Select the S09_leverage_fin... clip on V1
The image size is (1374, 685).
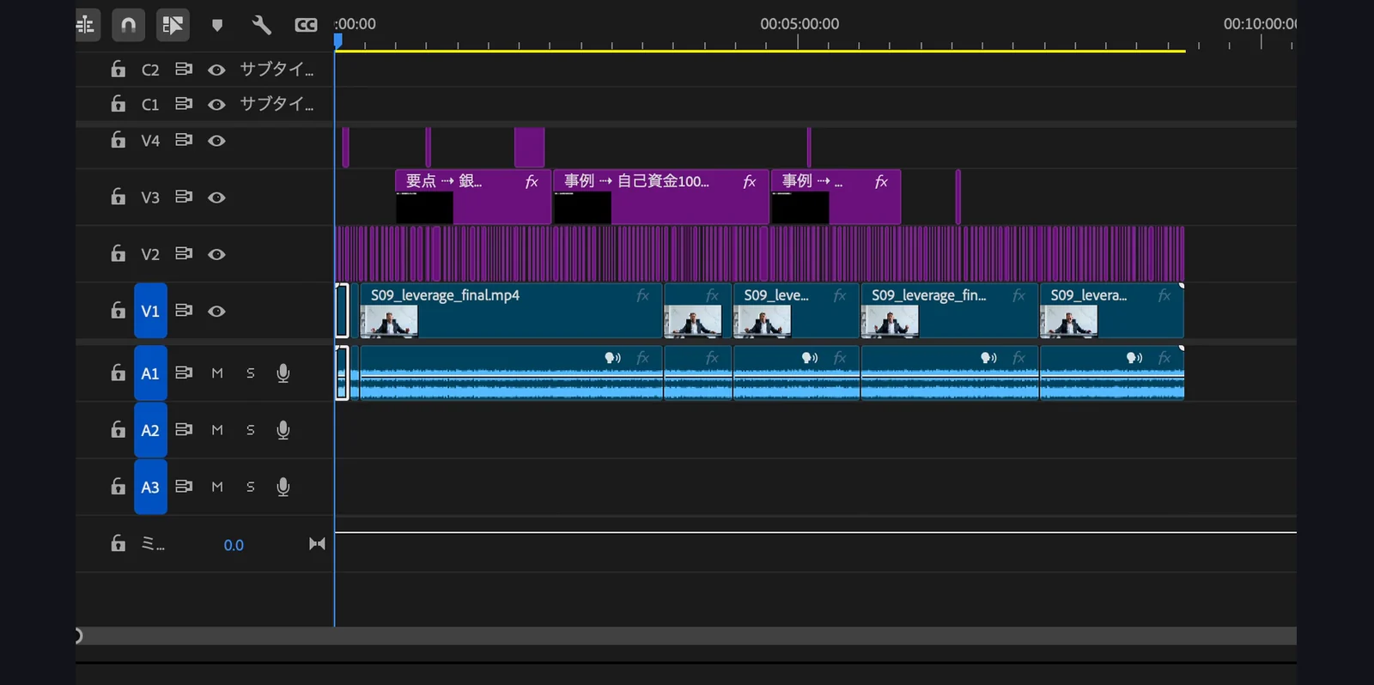tap(949, 311)
